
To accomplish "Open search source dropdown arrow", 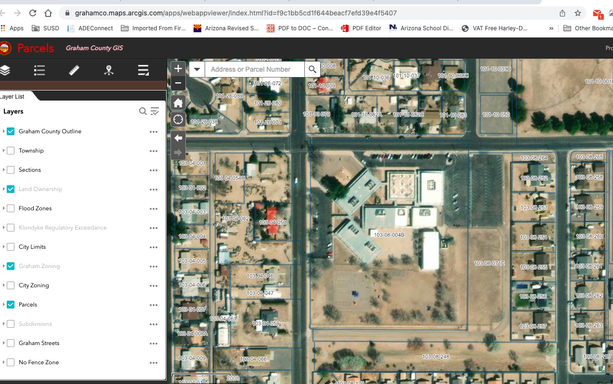I will click(197, 69).
